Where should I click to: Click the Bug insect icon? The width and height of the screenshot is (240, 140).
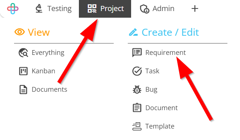tap(137, 90)
